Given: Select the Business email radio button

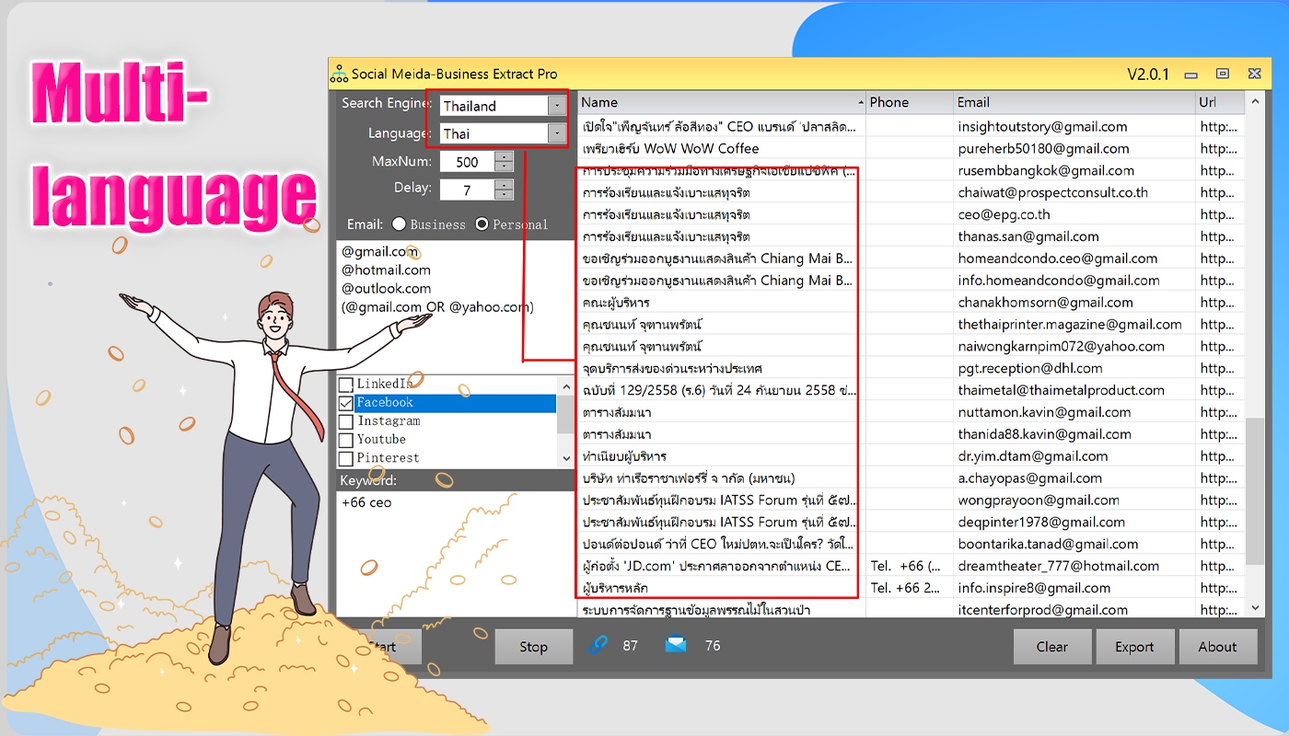Looking at the screenshot, I should [399, 224].
